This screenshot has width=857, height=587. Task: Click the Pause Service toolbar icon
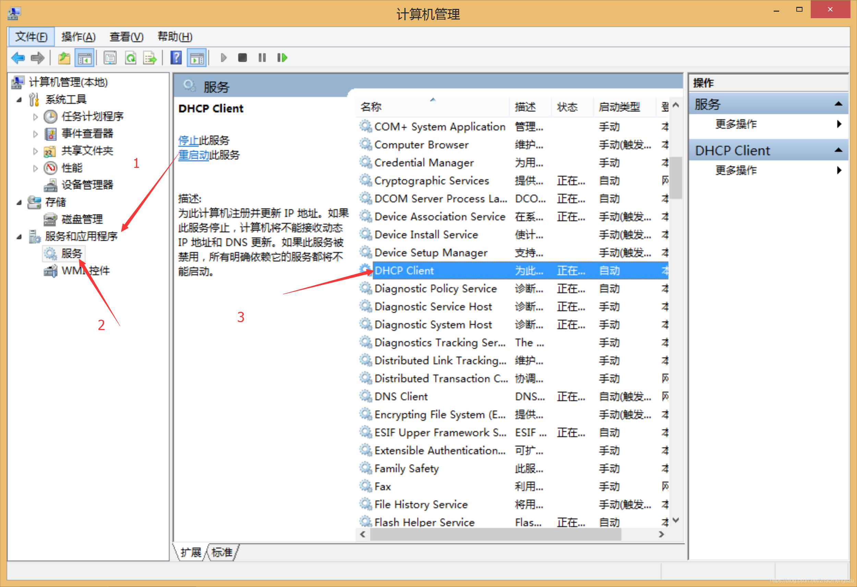[x=262, y=58]
